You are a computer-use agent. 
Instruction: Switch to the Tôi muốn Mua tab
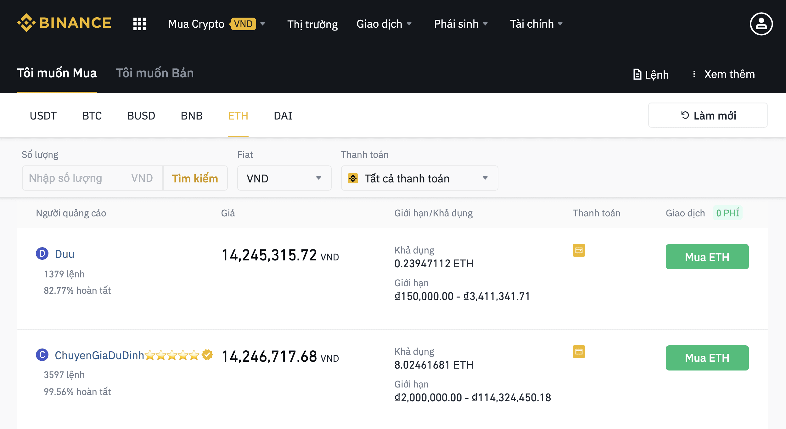57,73
